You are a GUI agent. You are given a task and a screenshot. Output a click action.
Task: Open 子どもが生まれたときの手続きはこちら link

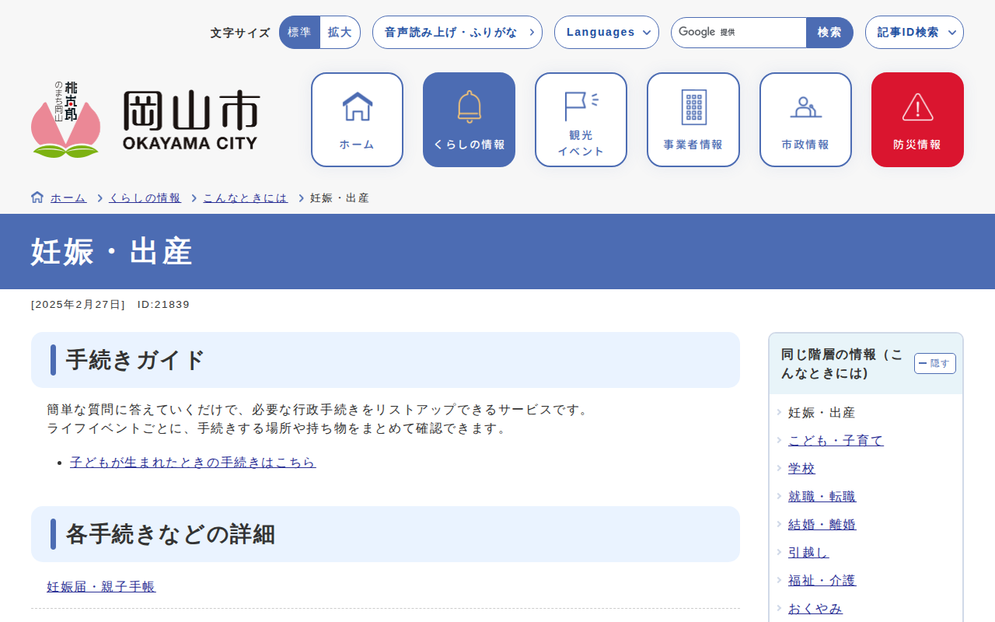point(193,463)
